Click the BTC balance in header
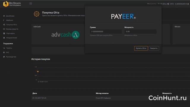 point(179,4)
